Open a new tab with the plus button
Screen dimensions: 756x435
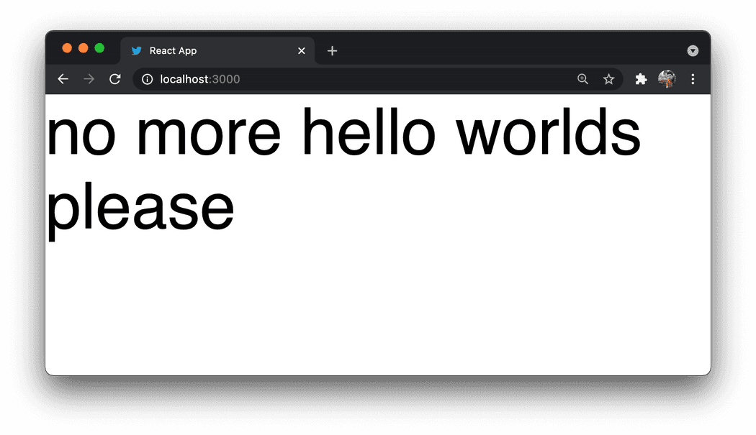point(332,50)
